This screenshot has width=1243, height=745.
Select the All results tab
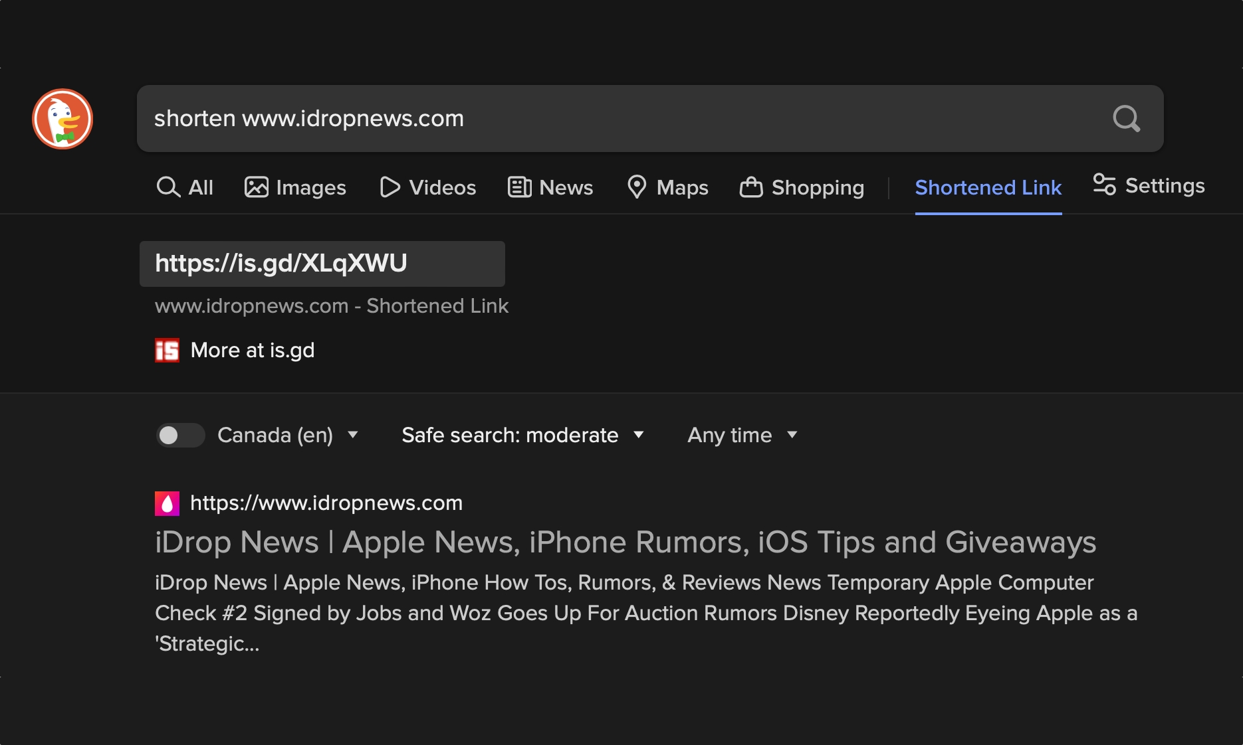[185, 187]
